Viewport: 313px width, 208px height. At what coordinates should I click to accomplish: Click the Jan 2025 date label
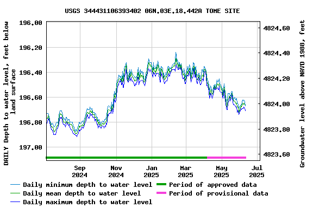151,172
